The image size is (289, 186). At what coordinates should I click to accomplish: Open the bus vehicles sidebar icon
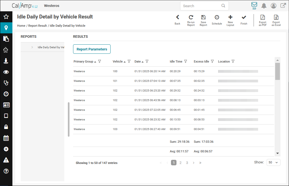(x=6, y=50)
